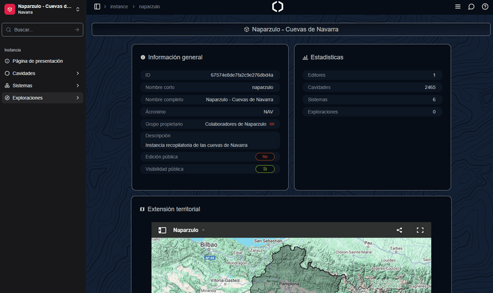
Task: Open the Sistemas menu item
Action: 42,86
